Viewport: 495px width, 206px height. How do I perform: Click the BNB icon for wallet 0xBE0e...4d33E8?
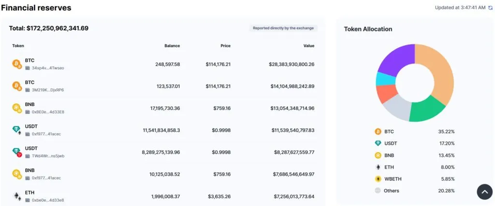(17, 108)
